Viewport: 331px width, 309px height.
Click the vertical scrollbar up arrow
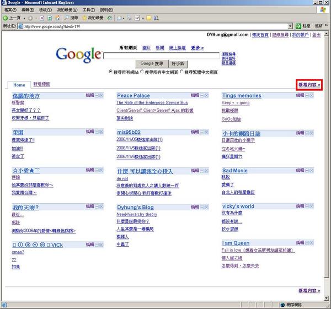(327, 34)
